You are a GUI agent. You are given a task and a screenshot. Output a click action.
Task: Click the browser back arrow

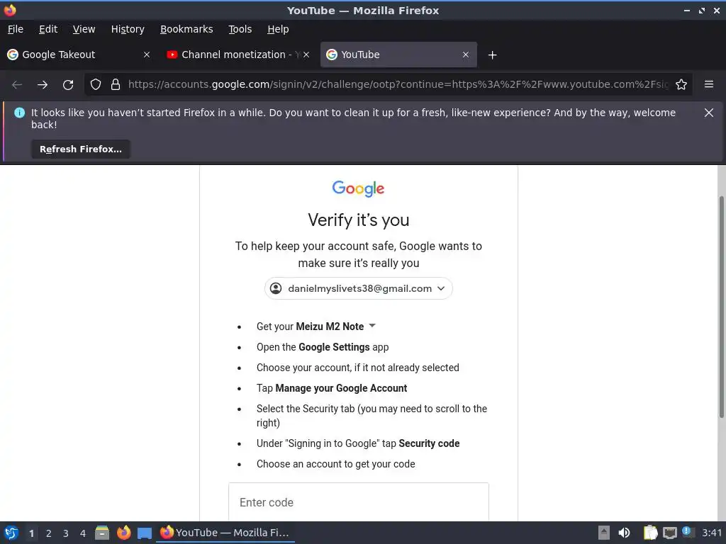click(17, 85)
